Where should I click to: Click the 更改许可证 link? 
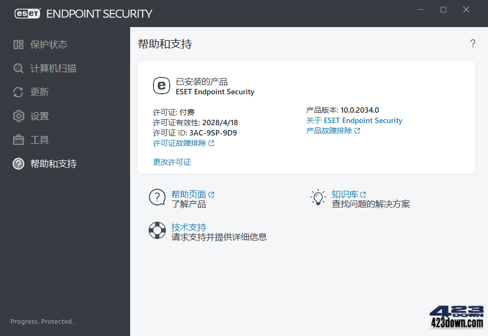172,161
